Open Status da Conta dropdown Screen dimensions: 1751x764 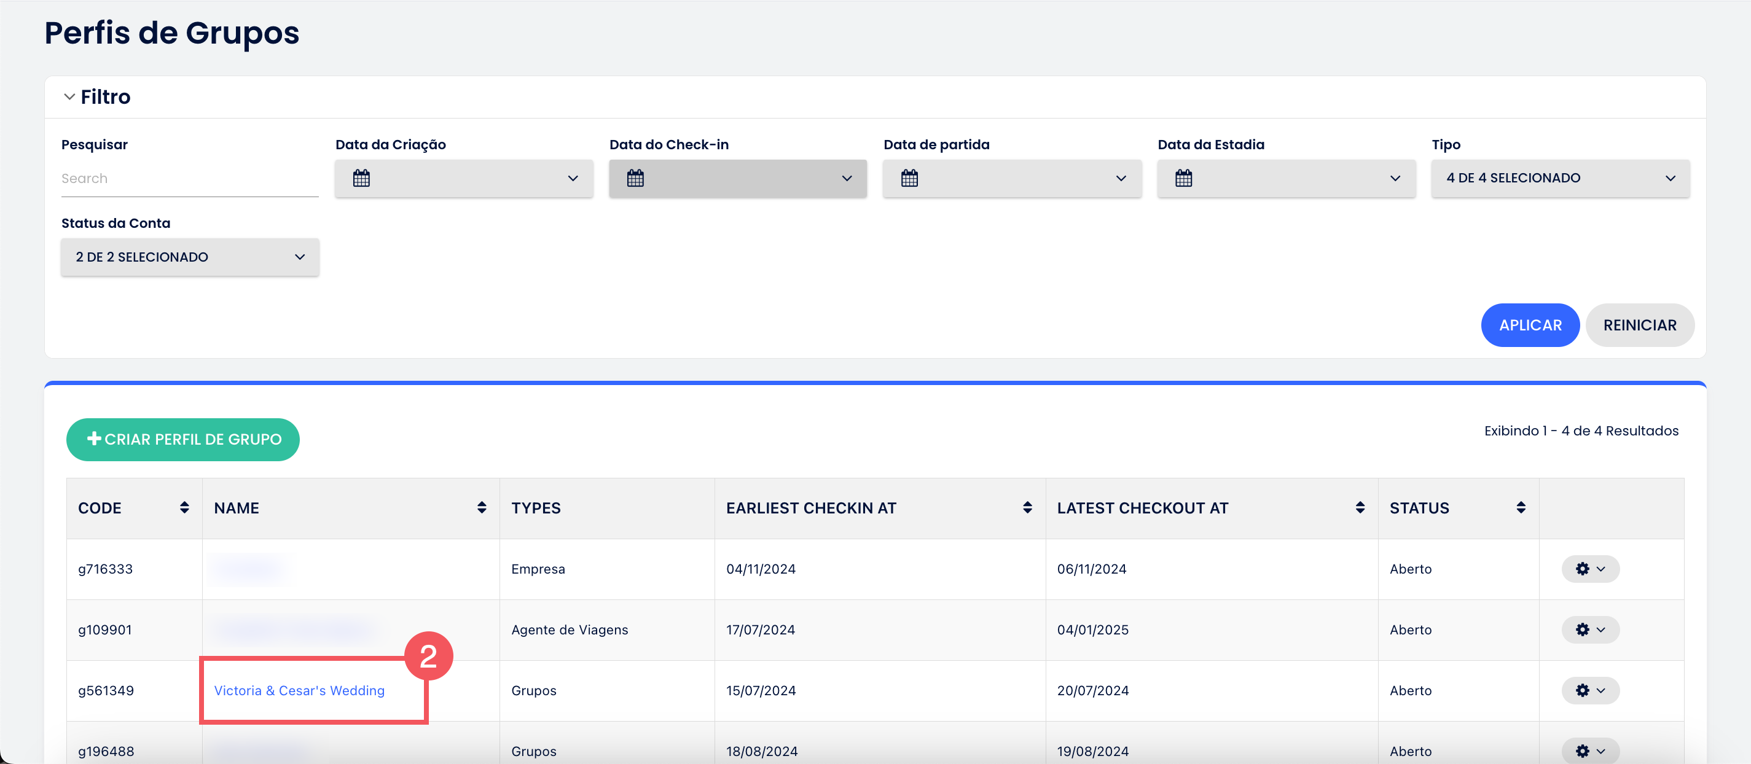[190, 257]
